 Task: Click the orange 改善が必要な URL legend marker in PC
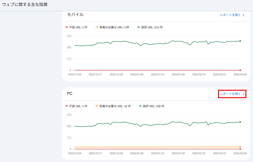click(x=97, y=106)
